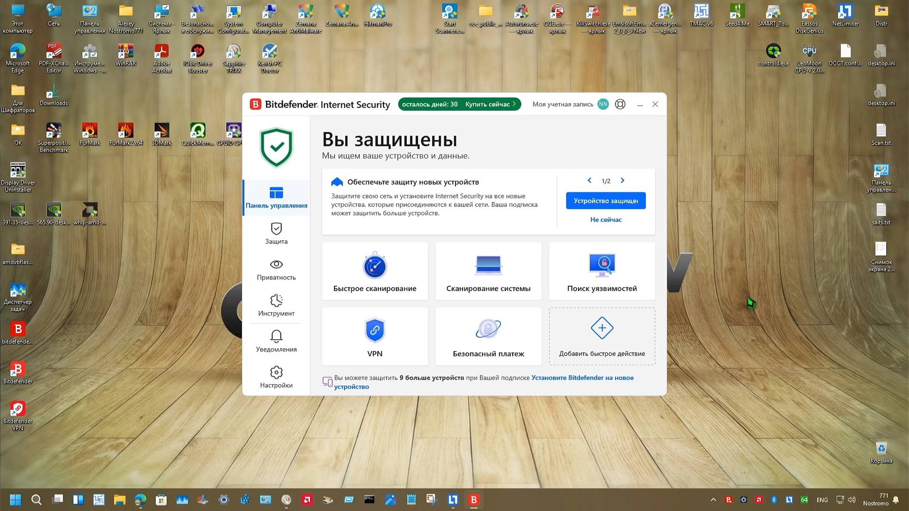909x511 pixels.
Task: Open the Инструмент utilities section
Action: [x=275, y=305]
